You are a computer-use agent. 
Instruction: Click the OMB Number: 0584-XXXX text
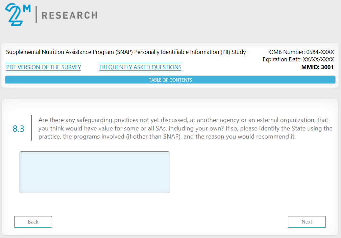click(x=301, y=52)
